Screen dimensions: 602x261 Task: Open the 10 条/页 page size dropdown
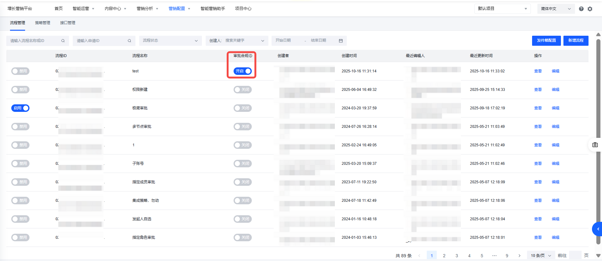click(541, 256)
